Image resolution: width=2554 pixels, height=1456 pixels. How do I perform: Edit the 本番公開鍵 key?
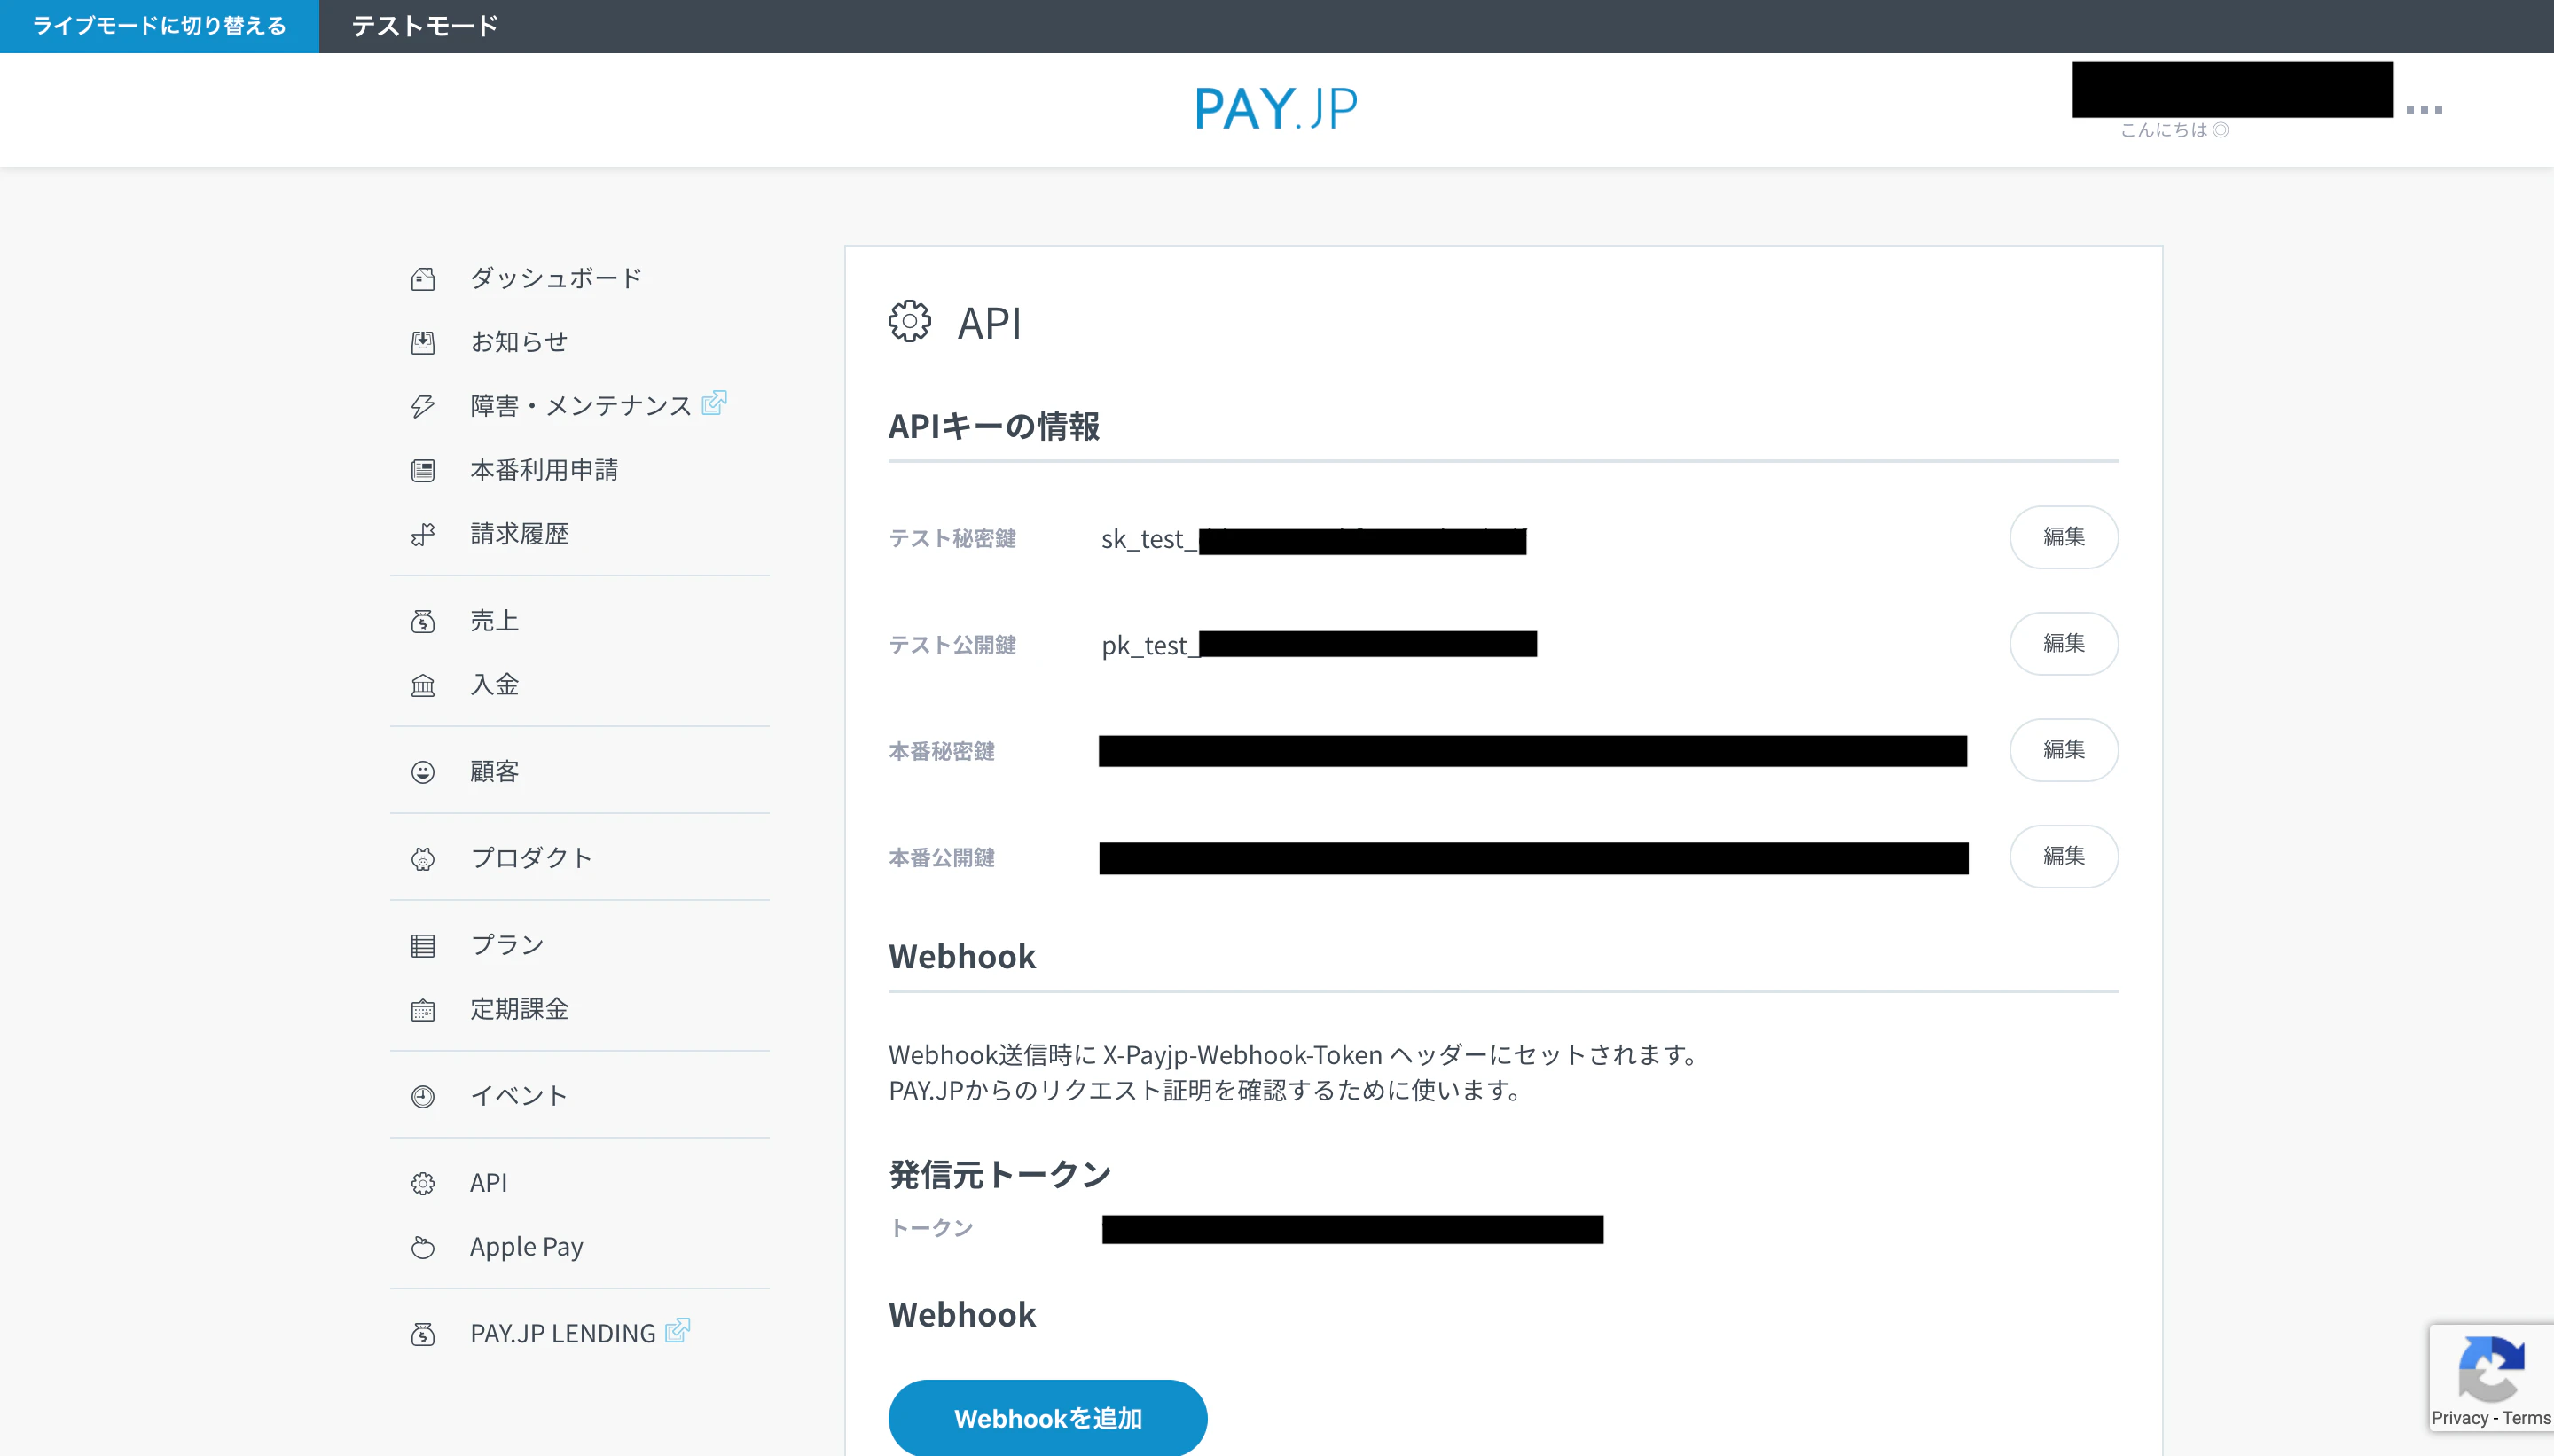pos(2063,856)
